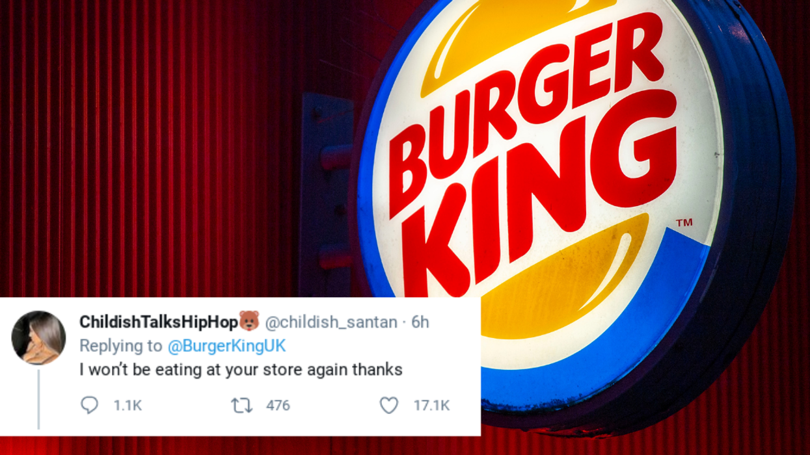Viewport: 810px width, 455px height.
Task: View the 1.1K replies count
Action: (127, 406)
